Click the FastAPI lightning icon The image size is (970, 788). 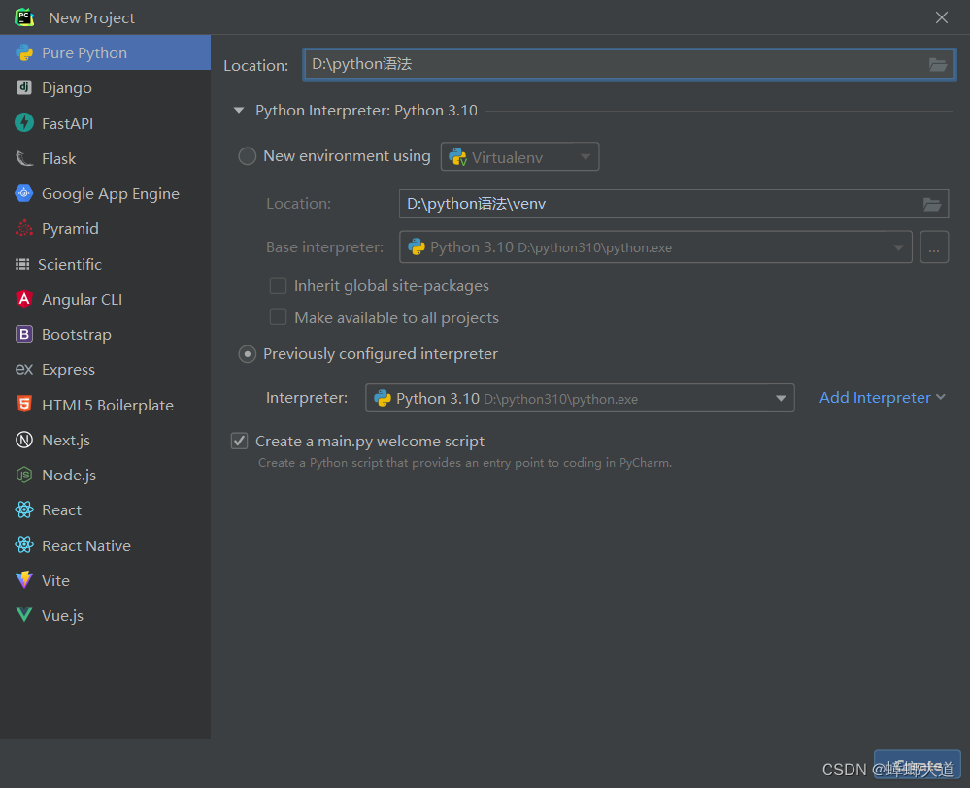point(24,122)
